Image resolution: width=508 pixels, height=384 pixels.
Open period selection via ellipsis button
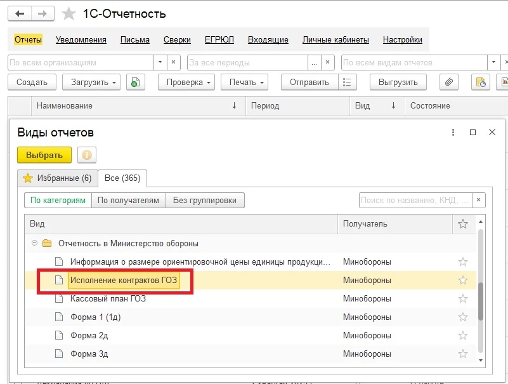pyautogui.click(x=315, y=62)
